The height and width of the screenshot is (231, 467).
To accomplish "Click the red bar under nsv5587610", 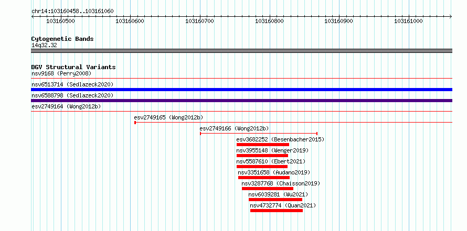I will (x=262, y=167).
